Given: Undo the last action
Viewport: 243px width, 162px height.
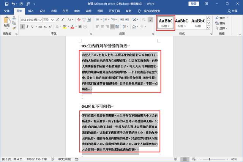Looking at the screenshot, I should pyautogui.click(x=14, y=4).
